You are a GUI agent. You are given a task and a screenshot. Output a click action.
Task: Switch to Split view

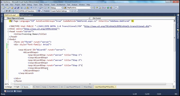pos(17,87)
